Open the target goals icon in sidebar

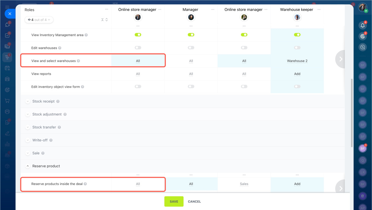(x=8, y=90)
